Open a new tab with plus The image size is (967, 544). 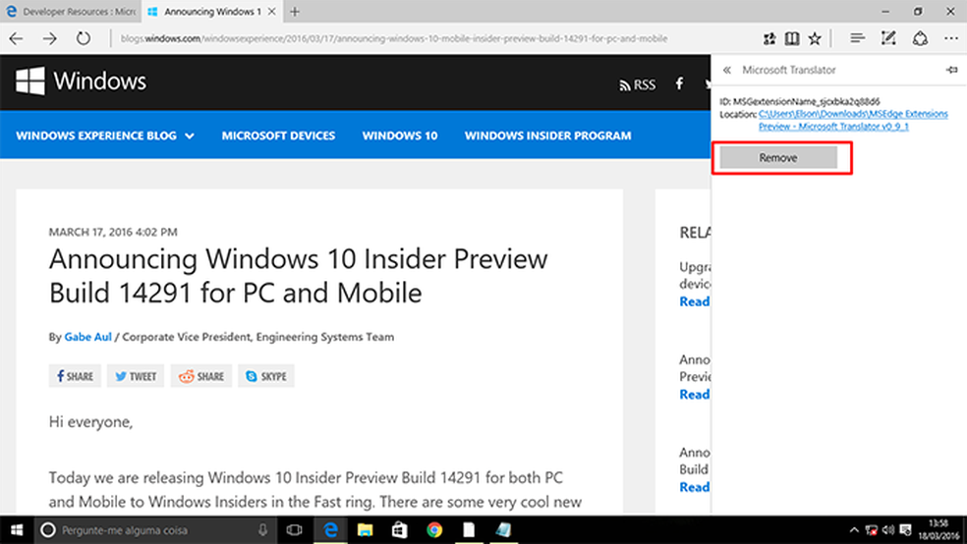(x=295, y=11)
